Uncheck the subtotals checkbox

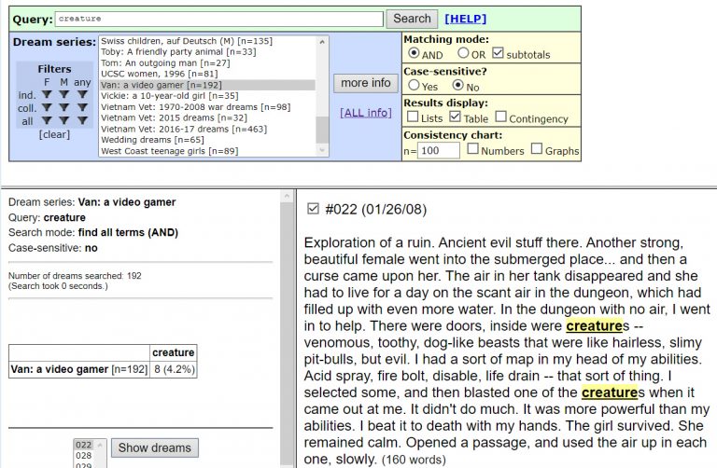(498, 54)
